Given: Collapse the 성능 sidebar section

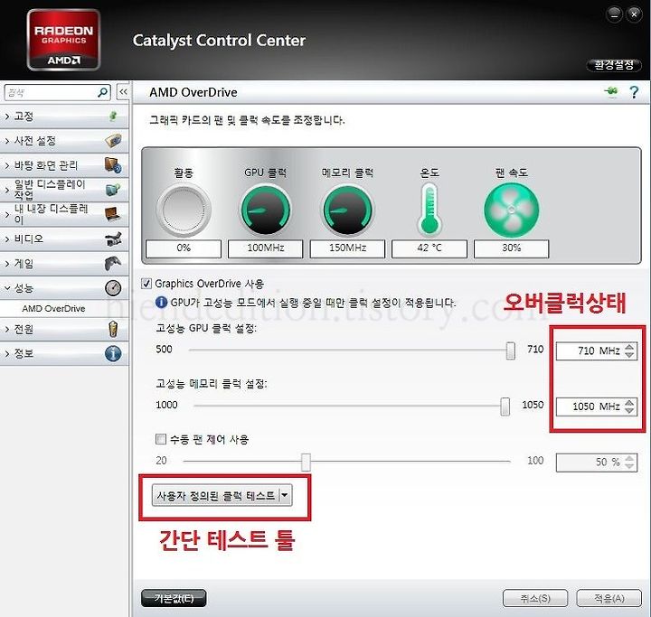Looking at the screenshot, I should click(64, 288).
